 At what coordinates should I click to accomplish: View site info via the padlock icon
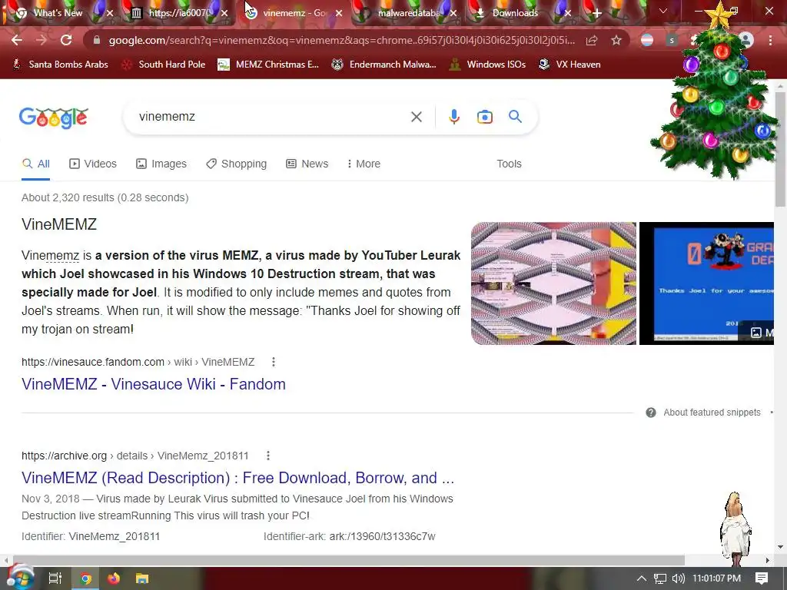(x=96, y=40)
